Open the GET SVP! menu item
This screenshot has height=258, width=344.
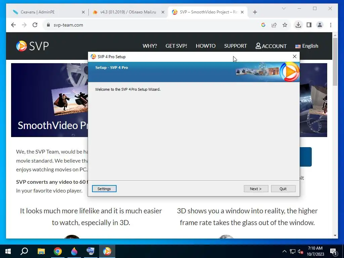point(176,46)
